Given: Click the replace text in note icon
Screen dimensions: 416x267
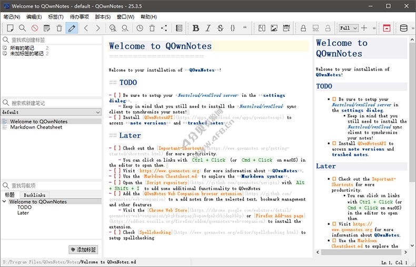Looking at the screenshot, I should coord(125,28).
